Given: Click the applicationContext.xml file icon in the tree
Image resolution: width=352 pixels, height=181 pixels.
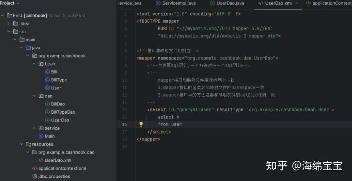Looking at the screenshot, I should 35,168.
